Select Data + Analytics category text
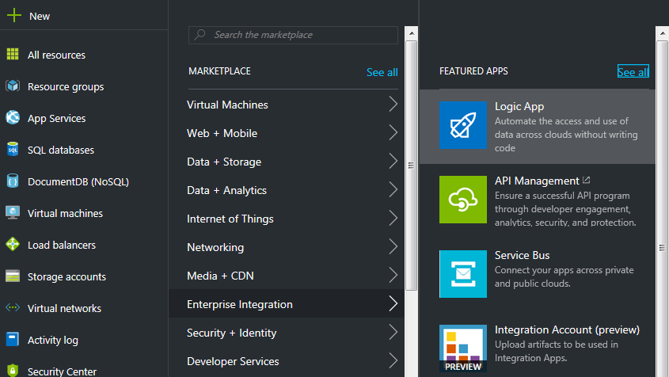The width and height of the screenshot is (669, 377). pyautogui.click(x=226, y=190)
